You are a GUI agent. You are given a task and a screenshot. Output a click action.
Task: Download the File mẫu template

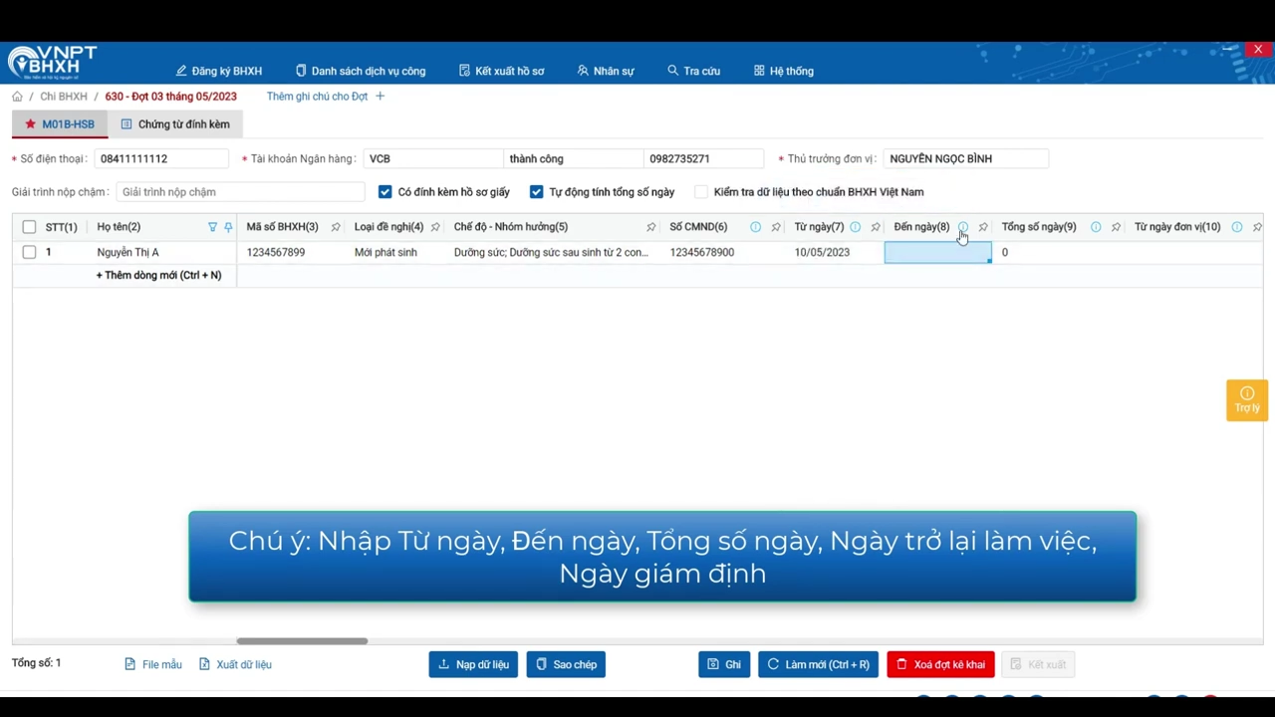click(153, 664)
